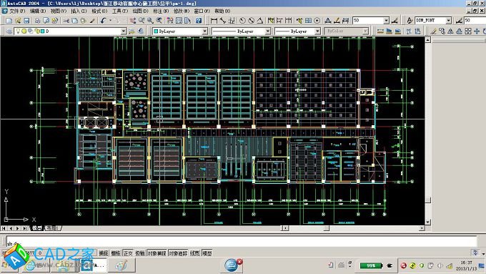Click the Linear dimension tool icon
The width and height of the screenshot is (486, 274).
[214, 21]
